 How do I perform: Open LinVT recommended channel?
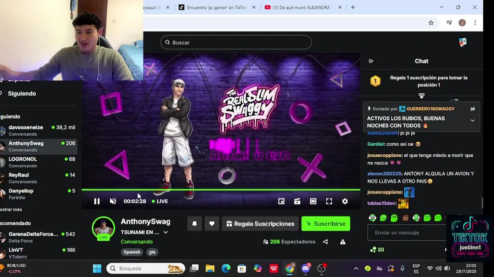[38, 253]
